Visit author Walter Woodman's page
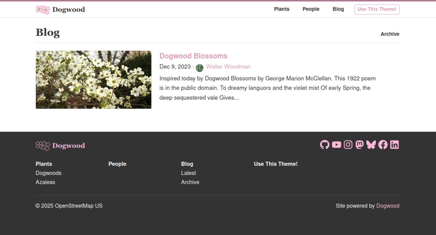Image resolution: width=436 pixels, height=235 pixels. [228, 67]
